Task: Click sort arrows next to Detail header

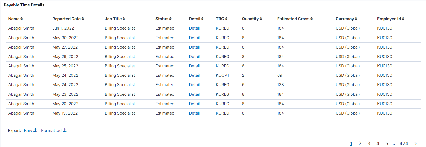Action: [x=202, y=19]
